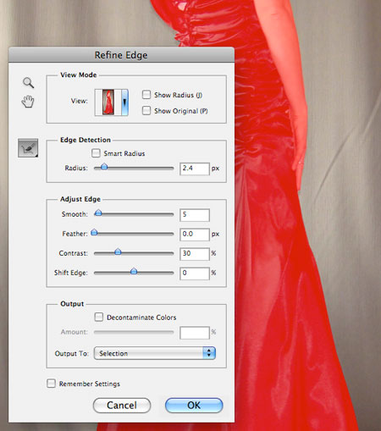Enable Decontaminate Colors checkbox

[x=99, y=317]
